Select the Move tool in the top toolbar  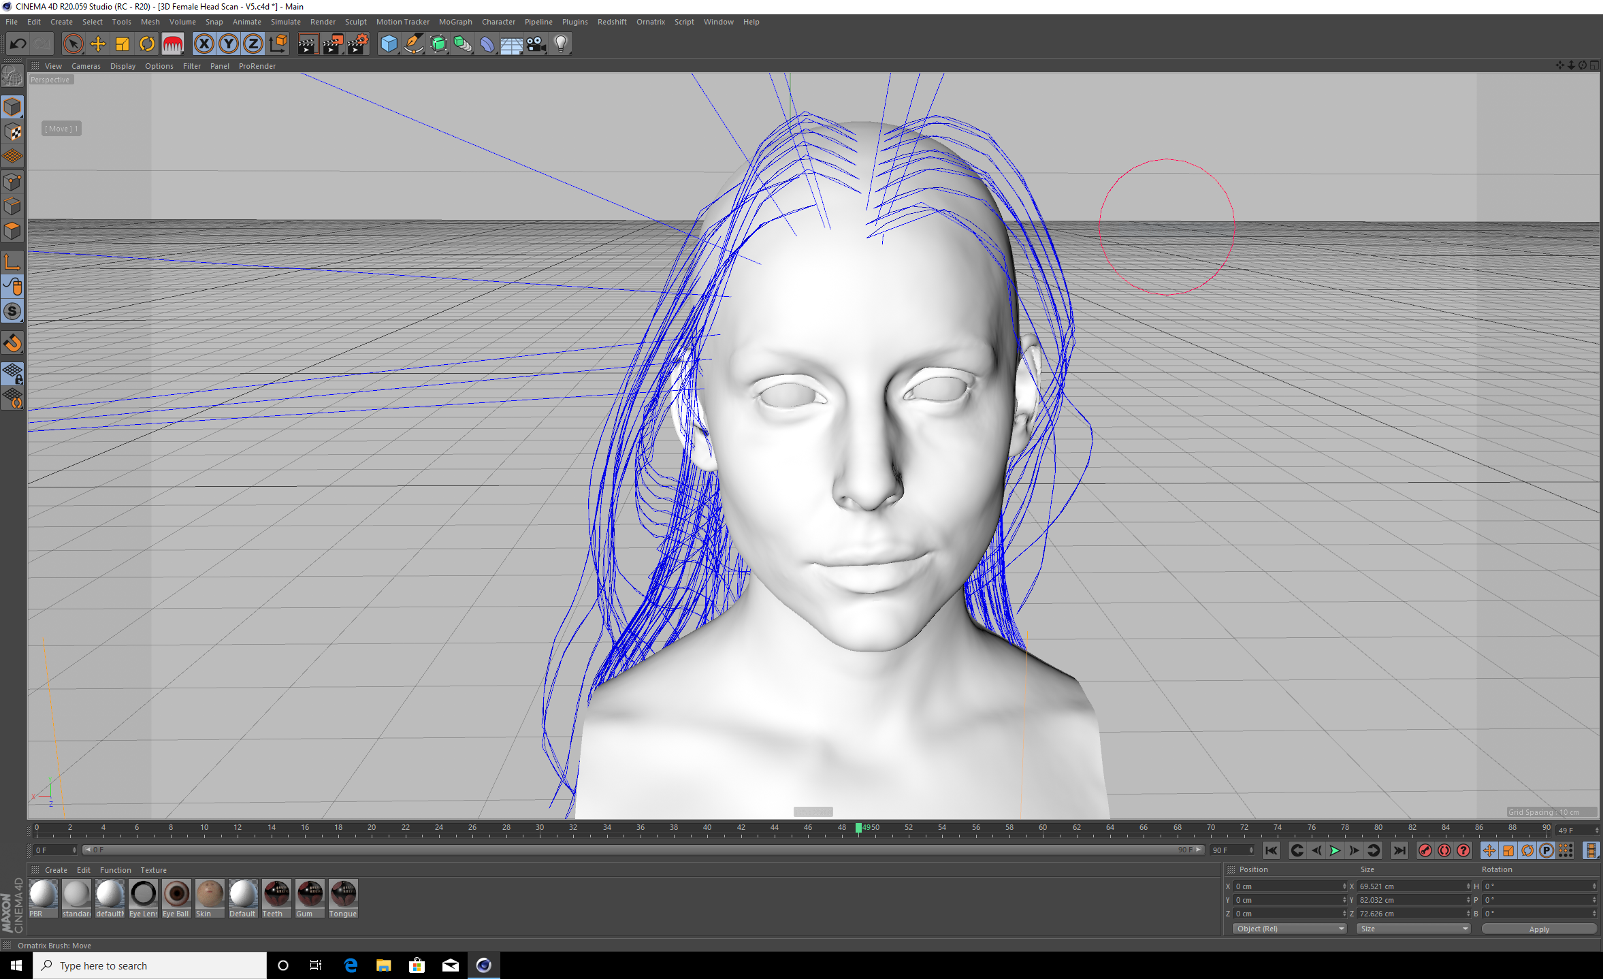tap(98, 44)
